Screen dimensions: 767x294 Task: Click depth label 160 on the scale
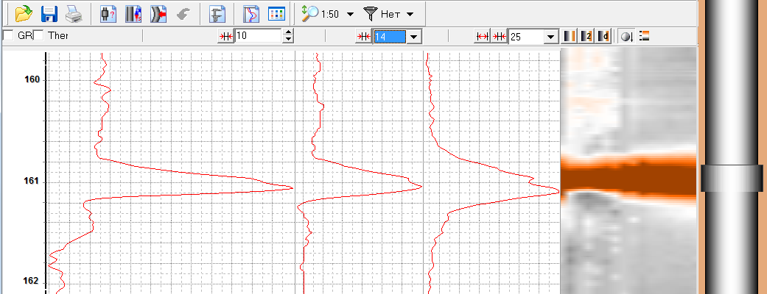32,79
